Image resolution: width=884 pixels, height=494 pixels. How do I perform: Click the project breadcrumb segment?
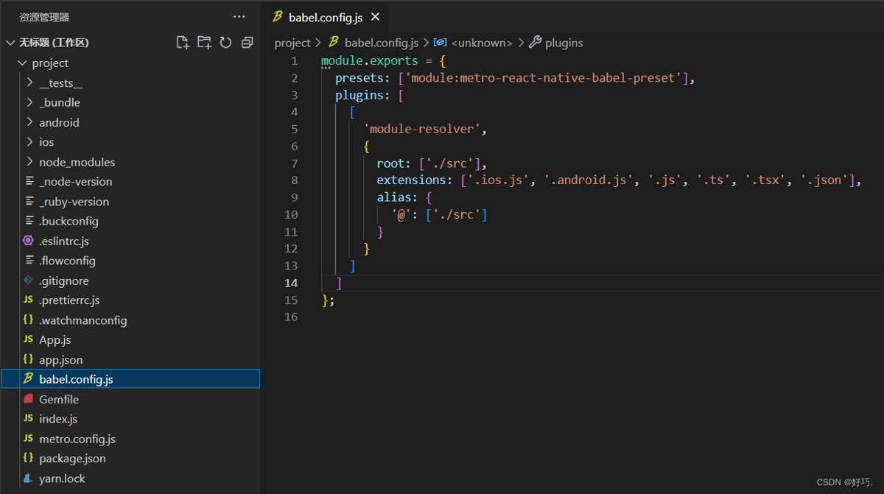tap(292, 43)
